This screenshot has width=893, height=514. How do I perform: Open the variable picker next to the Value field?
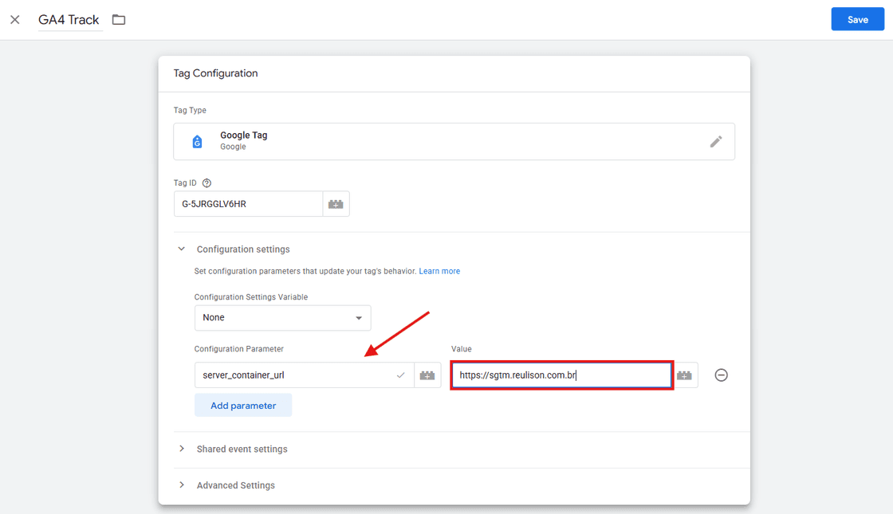tap(684, 375)
